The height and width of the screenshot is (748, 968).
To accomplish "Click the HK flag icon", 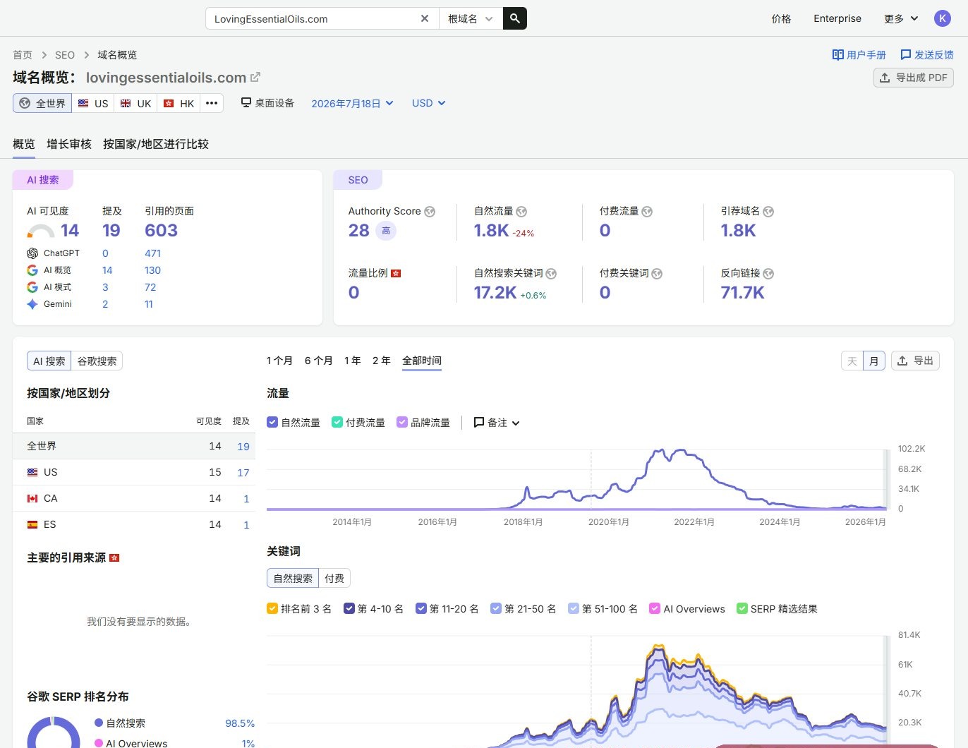I will click(169, 103).
